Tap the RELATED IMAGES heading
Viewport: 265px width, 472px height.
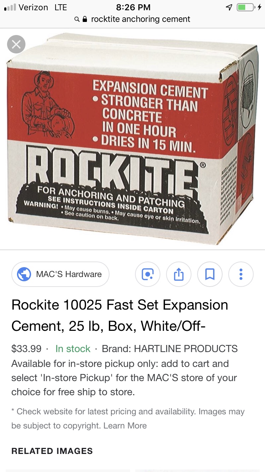[x=52, y=451]
